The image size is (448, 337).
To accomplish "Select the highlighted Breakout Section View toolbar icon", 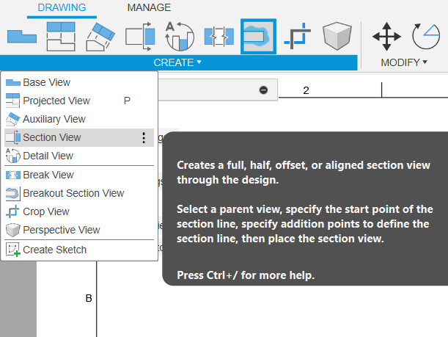I will [x=258, y=36].
